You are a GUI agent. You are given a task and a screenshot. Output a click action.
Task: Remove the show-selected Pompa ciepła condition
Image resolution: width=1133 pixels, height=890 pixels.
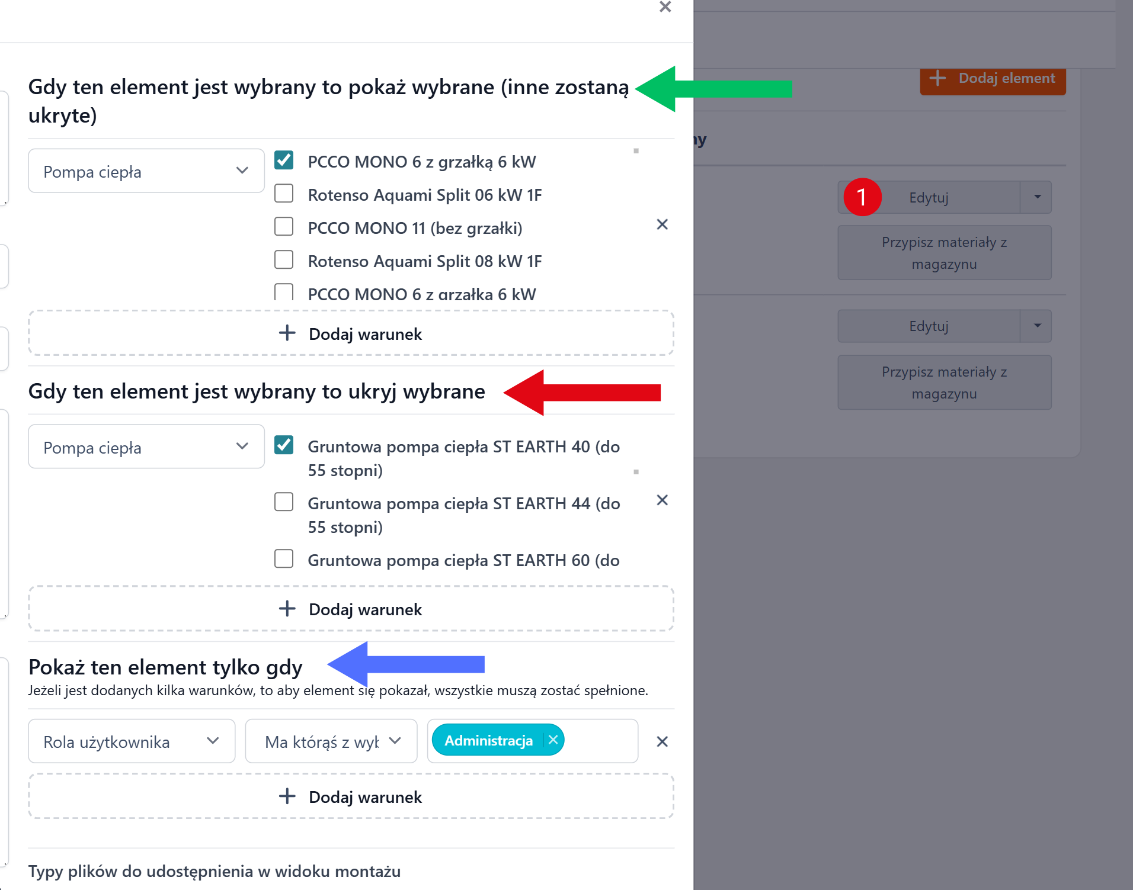[662, 224]
